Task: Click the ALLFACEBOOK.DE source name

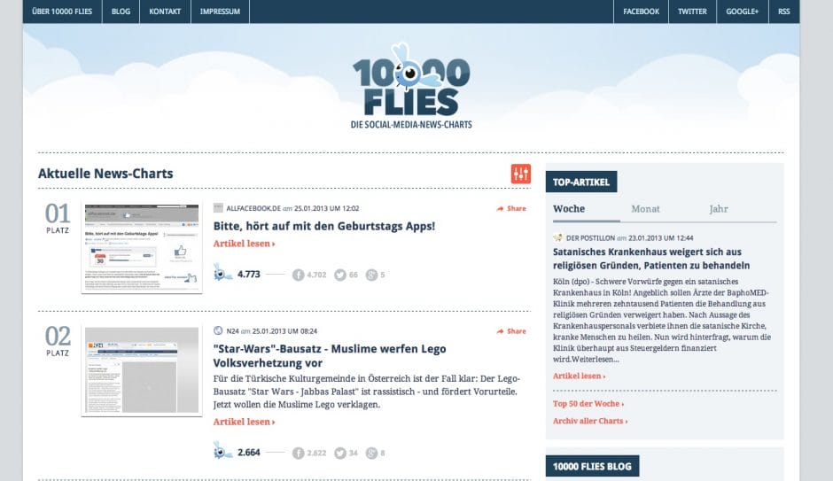Action: pyautogui.click(x=253, y=208)
